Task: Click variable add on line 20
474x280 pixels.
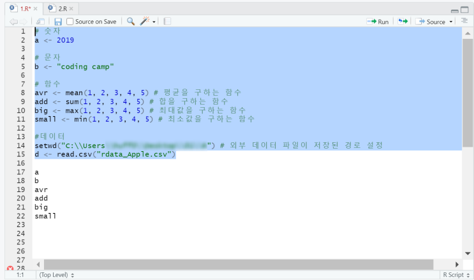Action: tap(41, 198)
